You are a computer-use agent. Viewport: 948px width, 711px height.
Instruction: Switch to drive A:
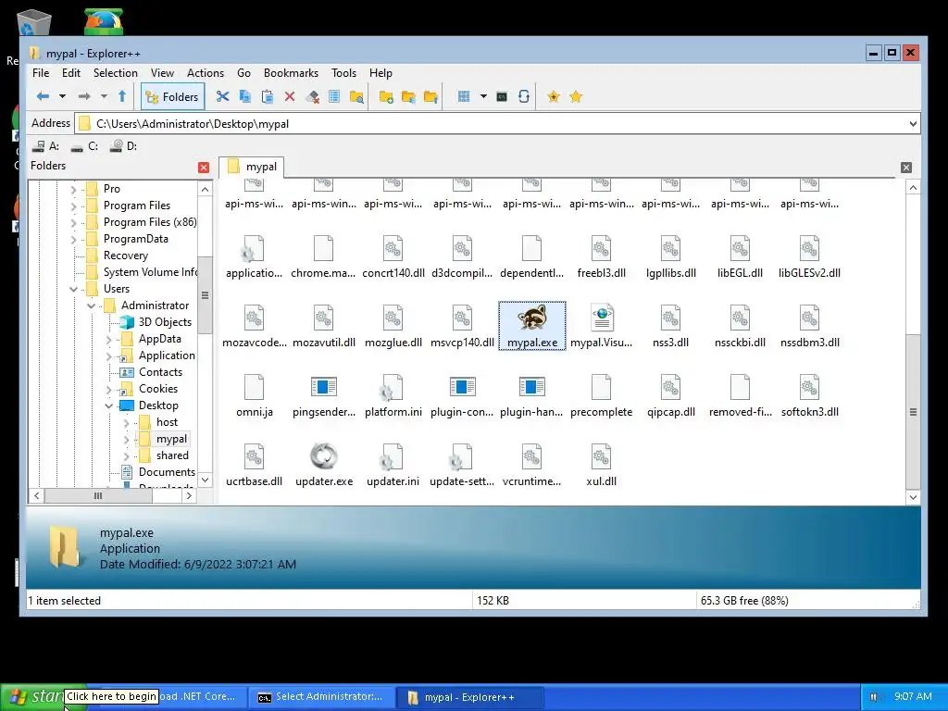46,146
